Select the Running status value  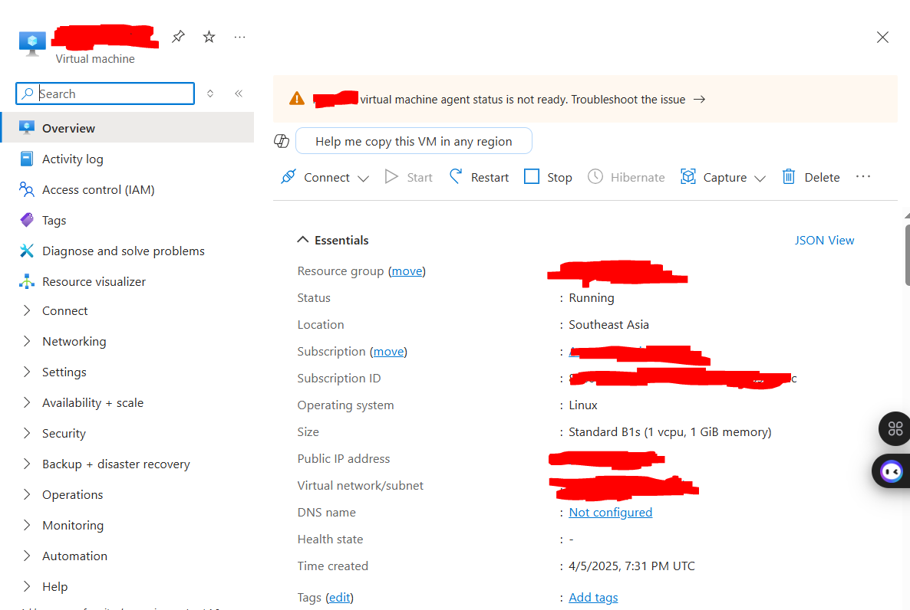(592, 298)
